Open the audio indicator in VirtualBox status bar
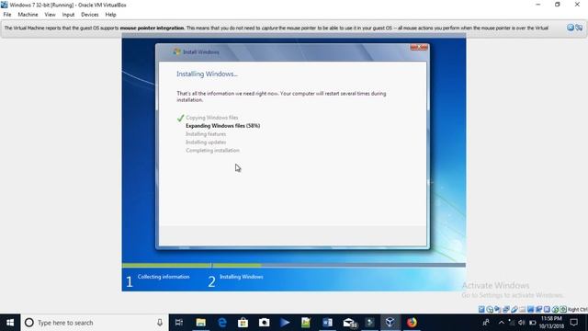Image resolution: width=588 pixels, height=331 pixels. click(498, 310)
